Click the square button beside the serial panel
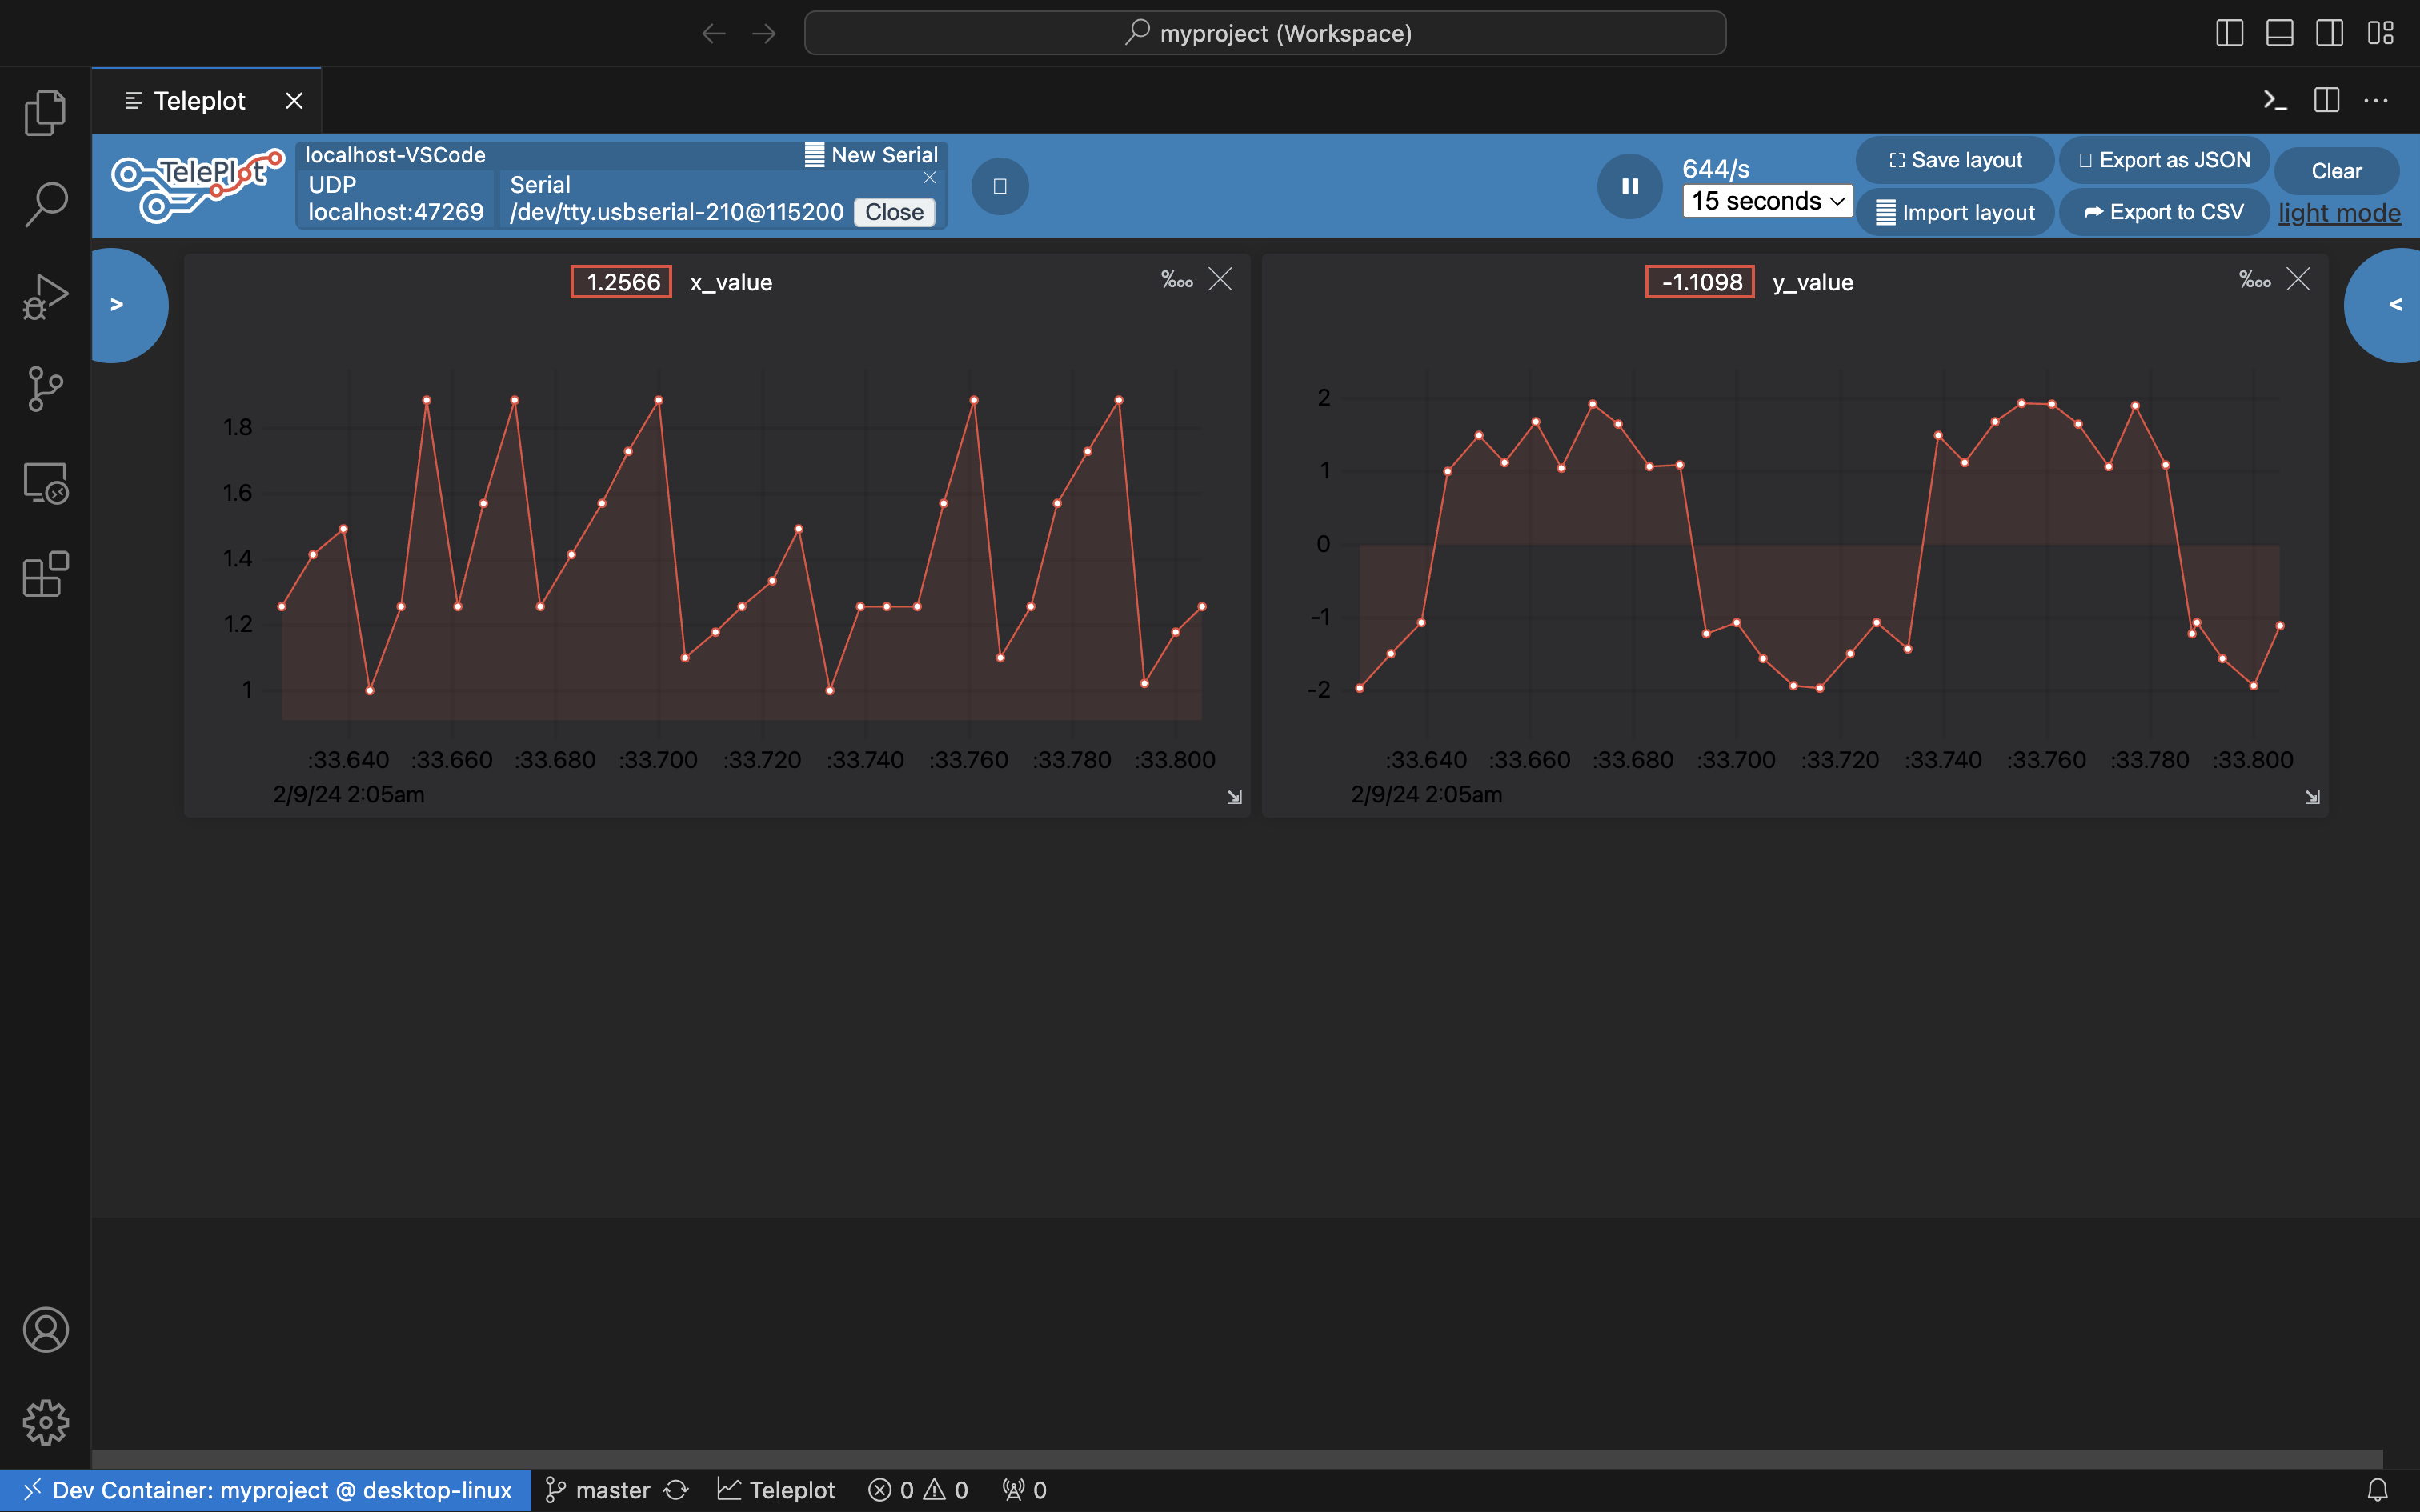The image size is (2420, 1512). click(1000, 186)
